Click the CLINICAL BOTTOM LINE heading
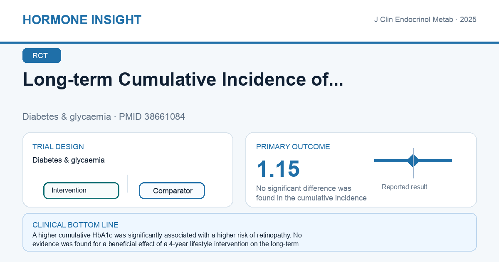499x262 pixels. click(x=76, y=225)
